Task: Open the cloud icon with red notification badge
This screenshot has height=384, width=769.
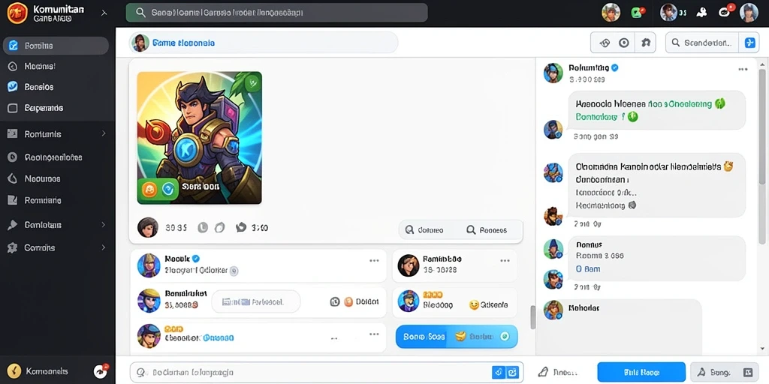Action: [x=726, y=12]
